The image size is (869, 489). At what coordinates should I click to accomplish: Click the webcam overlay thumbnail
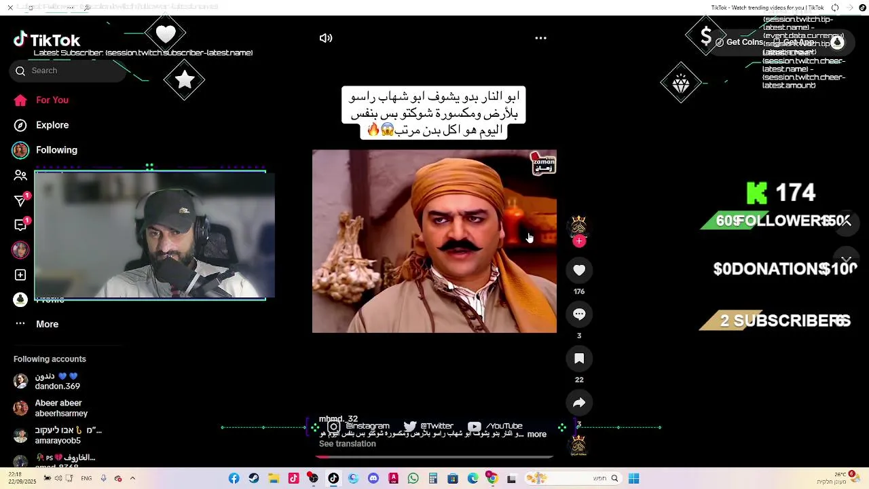155,235
